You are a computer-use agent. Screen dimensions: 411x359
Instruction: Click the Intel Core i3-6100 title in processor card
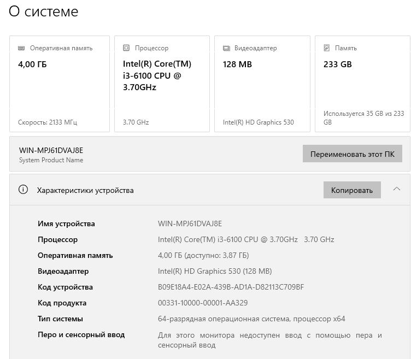(x=157, y=75)
